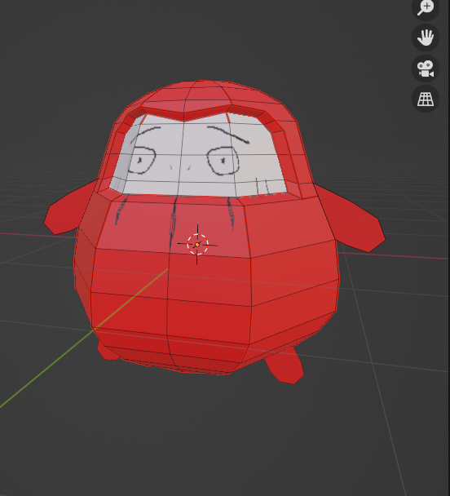Switch perspective/orthographic with the grid icon
450x496 pixels.
click(426, 99)
